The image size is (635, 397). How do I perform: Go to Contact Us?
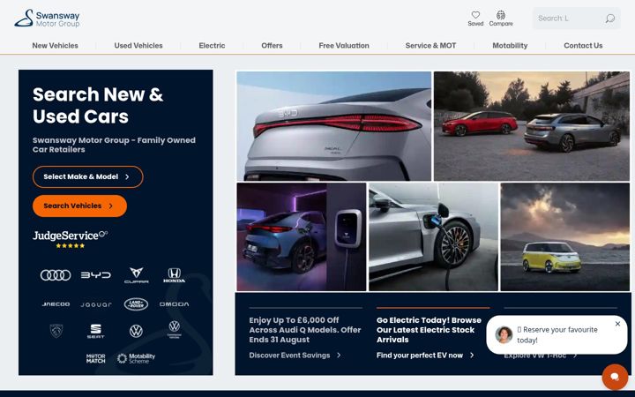click(583, 46)
